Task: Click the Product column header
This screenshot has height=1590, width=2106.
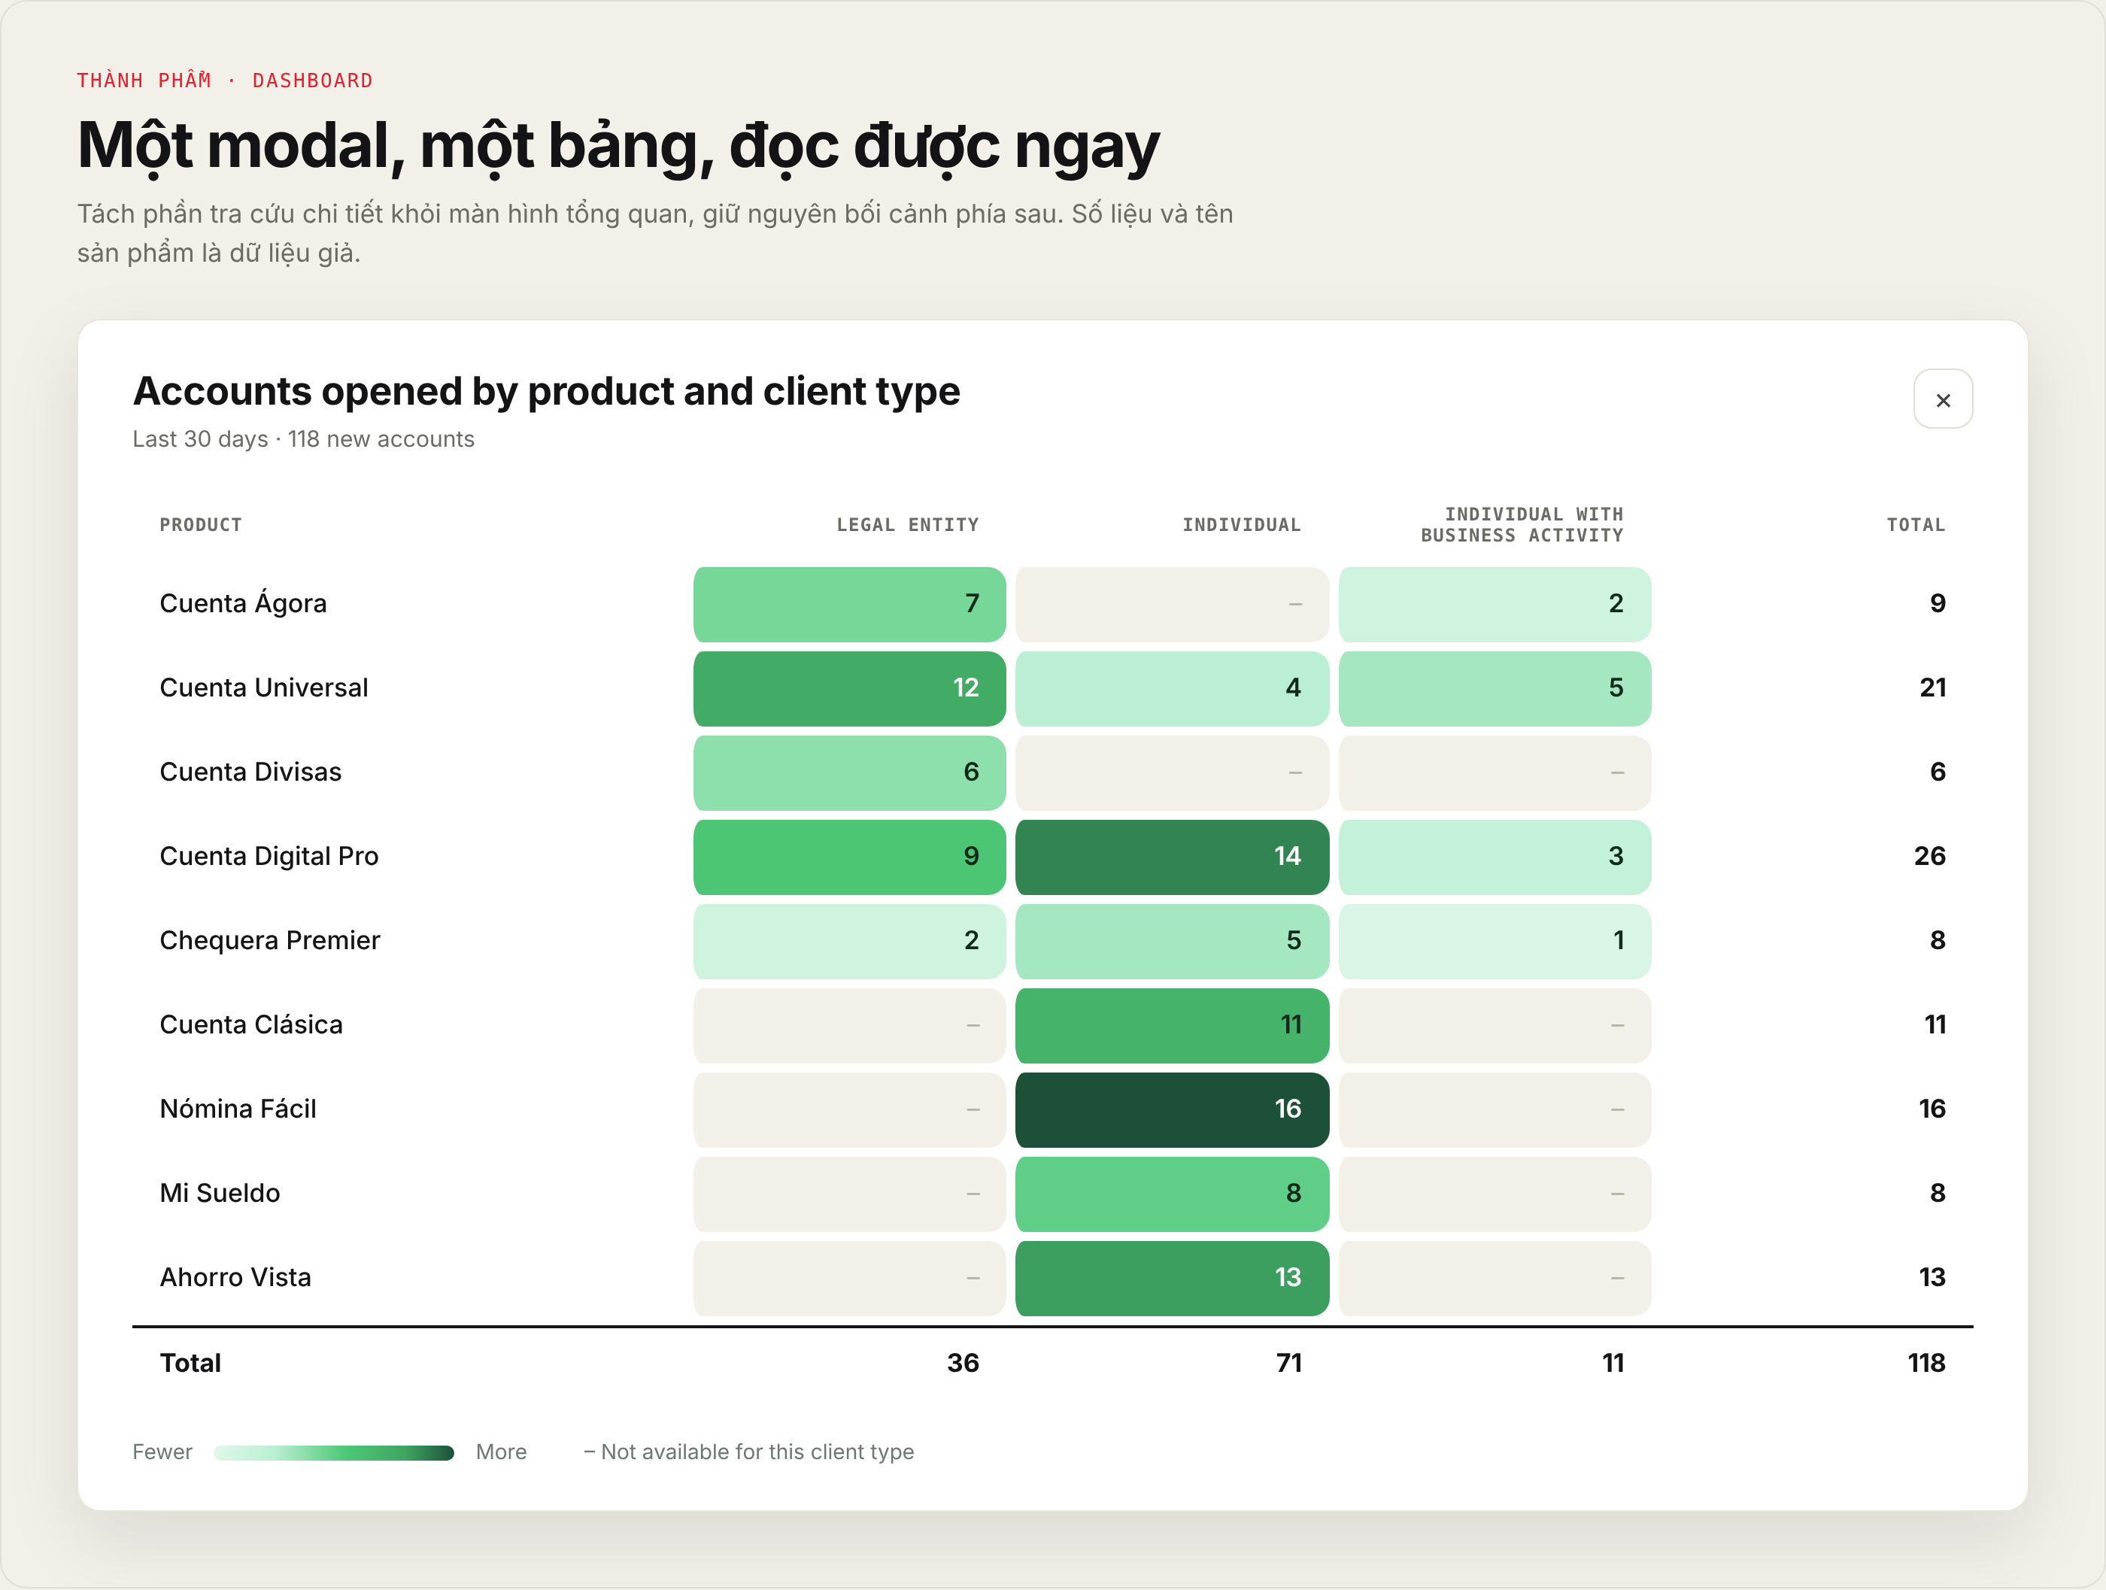Action: pyautogui.click(x=201, y=524)
